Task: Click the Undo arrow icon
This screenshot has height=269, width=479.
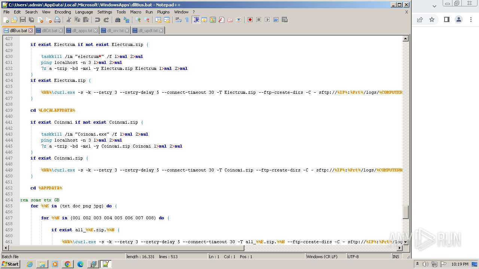Action: (x=98, y=20)
